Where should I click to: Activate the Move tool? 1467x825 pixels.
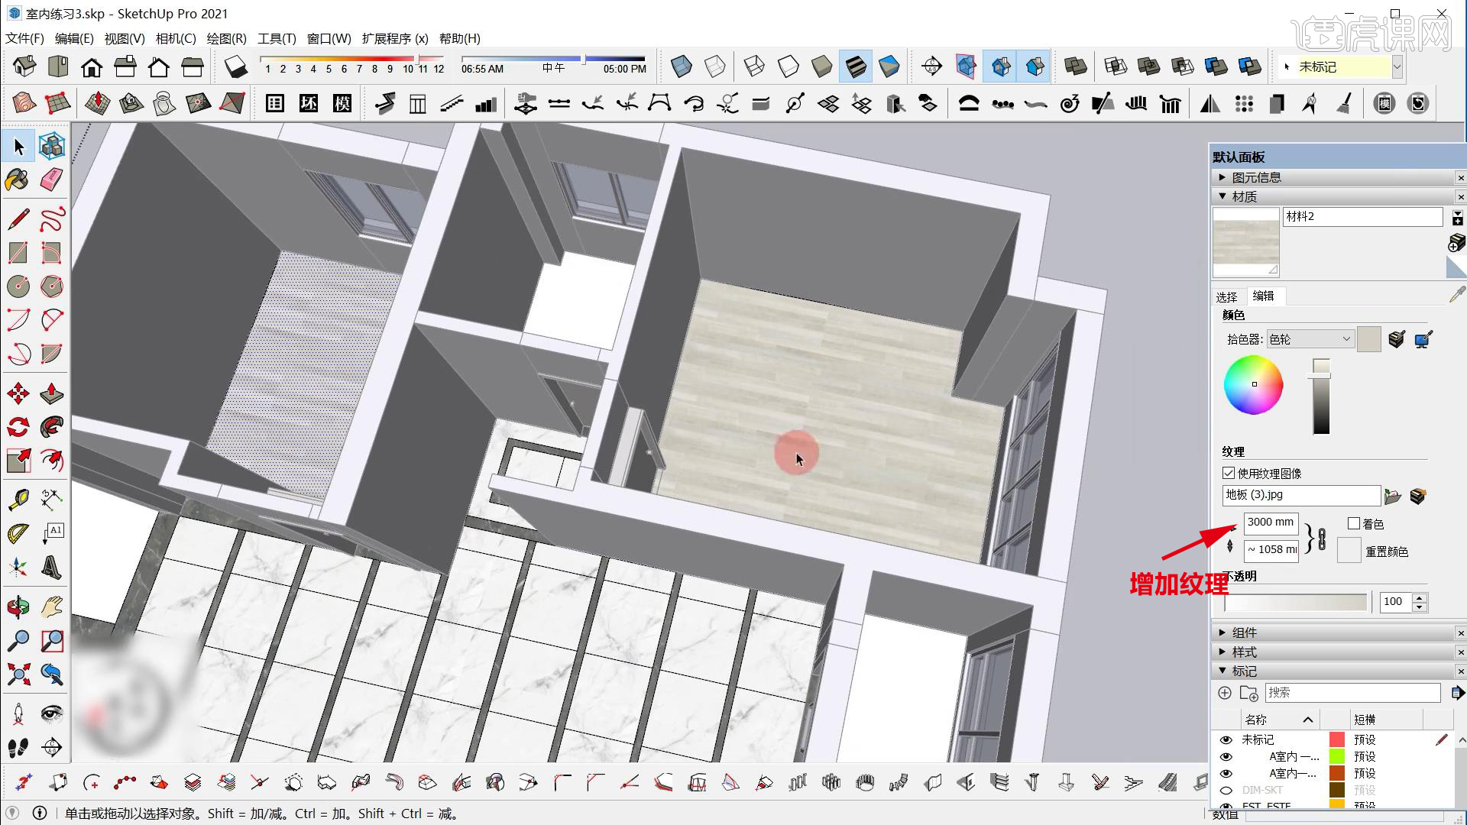[x=18, y=393]
